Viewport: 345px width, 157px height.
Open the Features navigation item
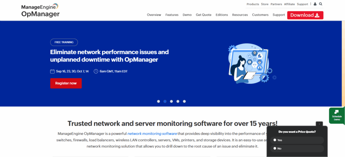pyautogui.click(x=172, y=15)
